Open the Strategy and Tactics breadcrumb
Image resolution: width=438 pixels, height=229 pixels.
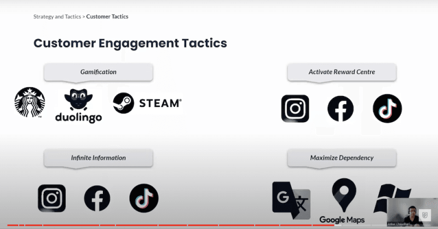(x=57, y=17)
